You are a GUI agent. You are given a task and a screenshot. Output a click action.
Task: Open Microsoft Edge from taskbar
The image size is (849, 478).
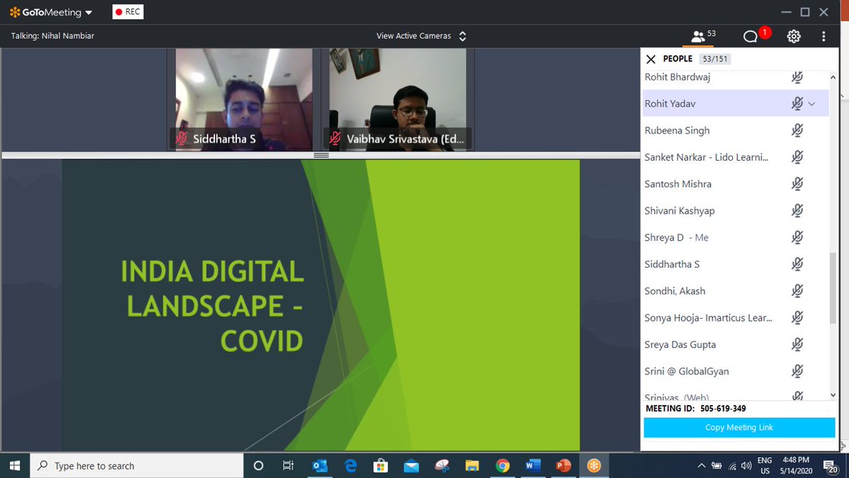[350, 465]
